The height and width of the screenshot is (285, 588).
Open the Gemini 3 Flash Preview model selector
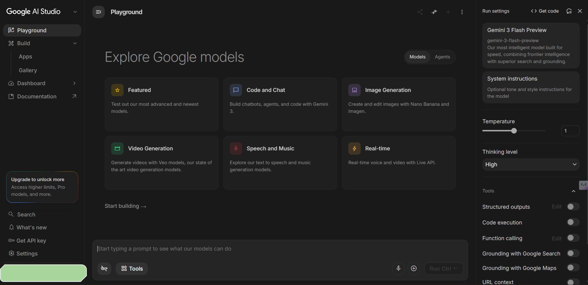click(531, 46)
